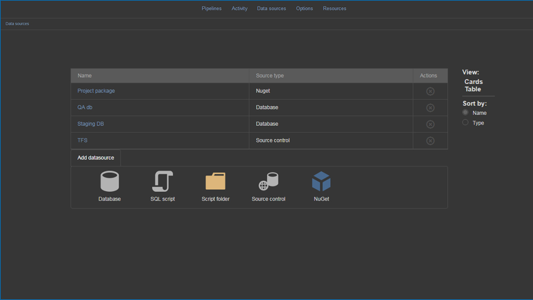533x300 pixels.
Task: Open the QA db data source
Action: click(x=85, y=107)
